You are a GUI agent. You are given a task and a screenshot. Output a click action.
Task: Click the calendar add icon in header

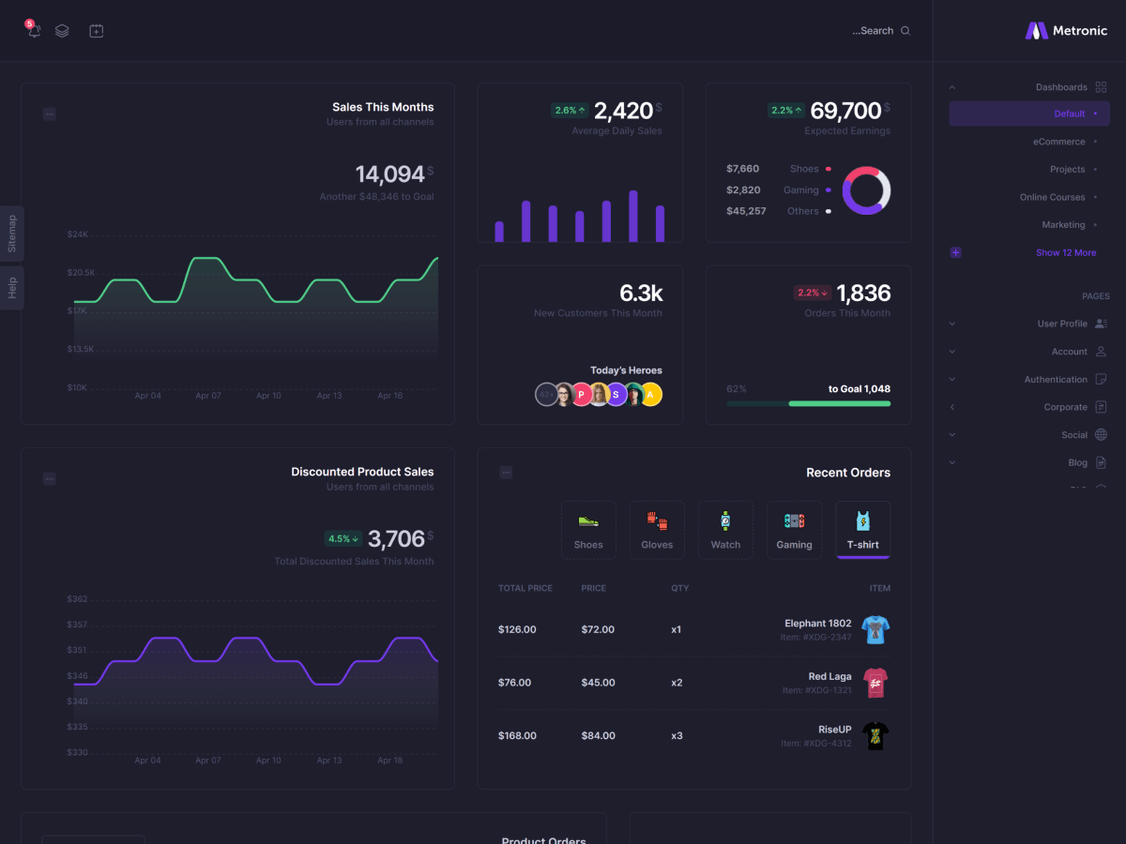pos(96,30)
